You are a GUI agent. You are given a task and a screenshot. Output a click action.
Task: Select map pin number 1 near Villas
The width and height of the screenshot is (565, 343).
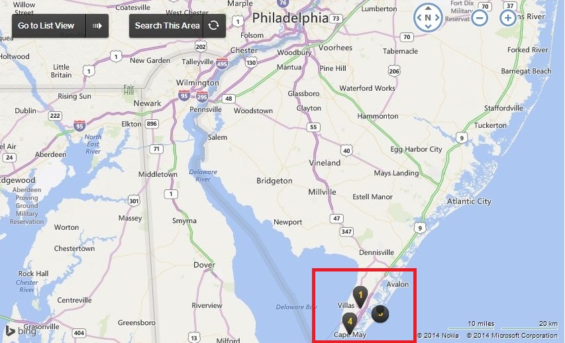pos(360,297)
